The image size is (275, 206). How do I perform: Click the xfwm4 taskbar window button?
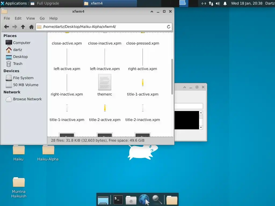[110, 3]
